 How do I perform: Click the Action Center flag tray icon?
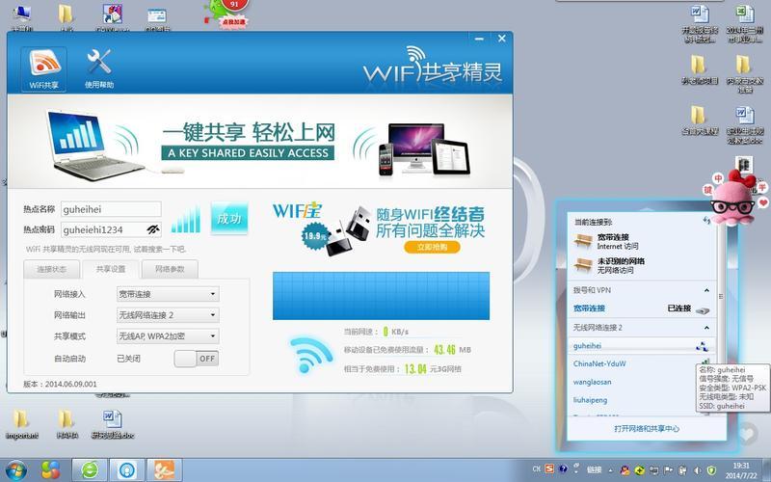(668, 470)
